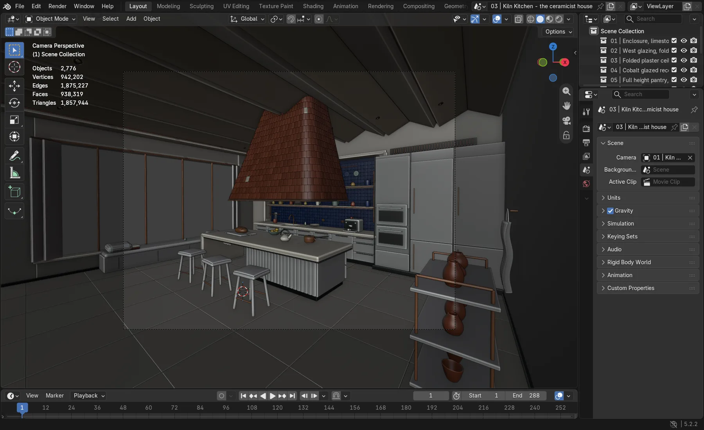Uncheck the Gravity checkbox
Image resolution: width=704 pixels, height=430 pixels.
coord(610,211)
